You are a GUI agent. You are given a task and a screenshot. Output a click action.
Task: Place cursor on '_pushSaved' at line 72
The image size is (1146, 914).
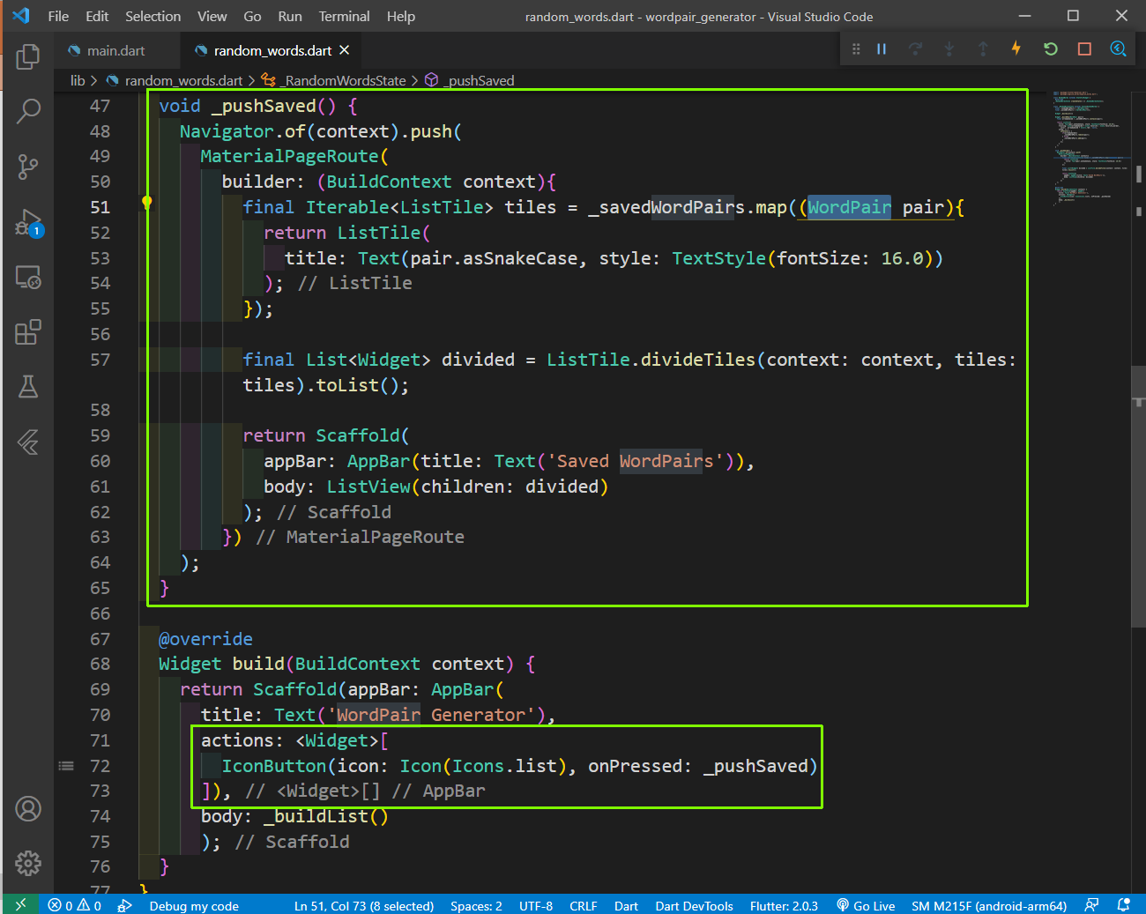(755, 766)
